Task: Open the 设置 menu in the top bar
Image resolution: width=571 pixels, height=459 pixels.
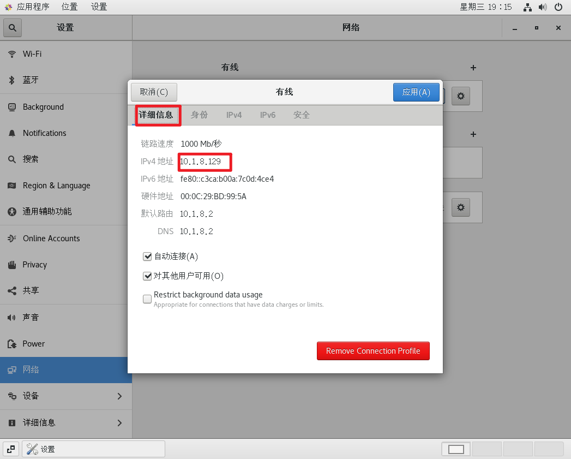Action: (99, 7)
